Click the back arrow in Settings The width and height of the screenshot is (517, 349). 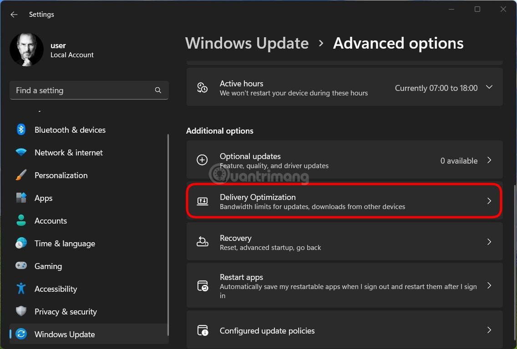click(14, 15)
